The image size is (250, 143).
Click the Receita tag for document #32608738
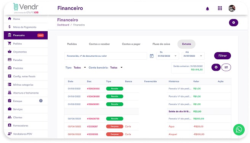[115, 119]
